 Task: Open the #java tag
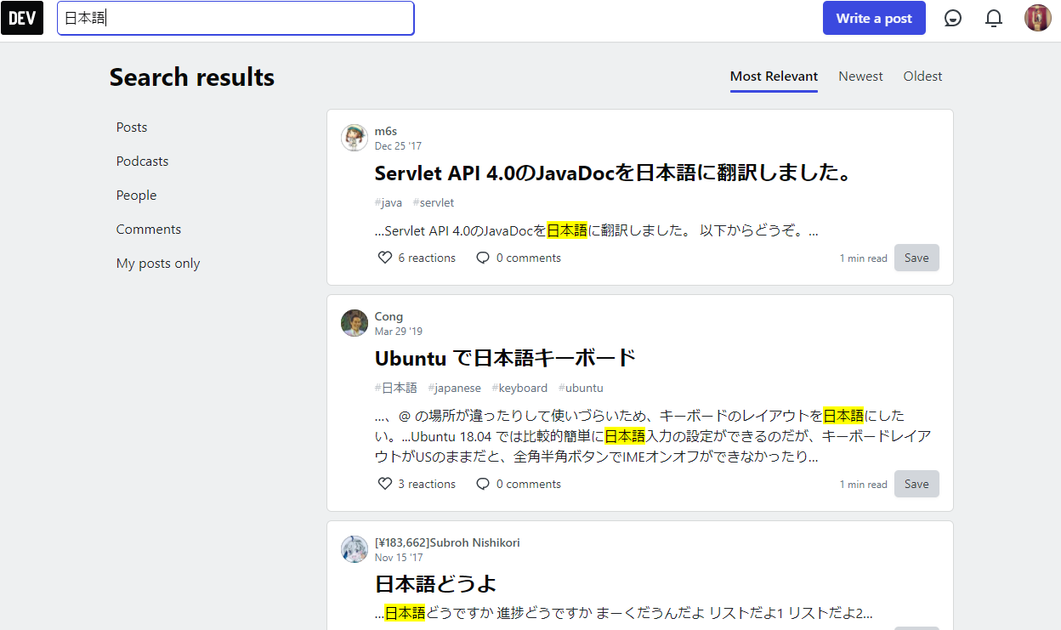click(389, 202)
